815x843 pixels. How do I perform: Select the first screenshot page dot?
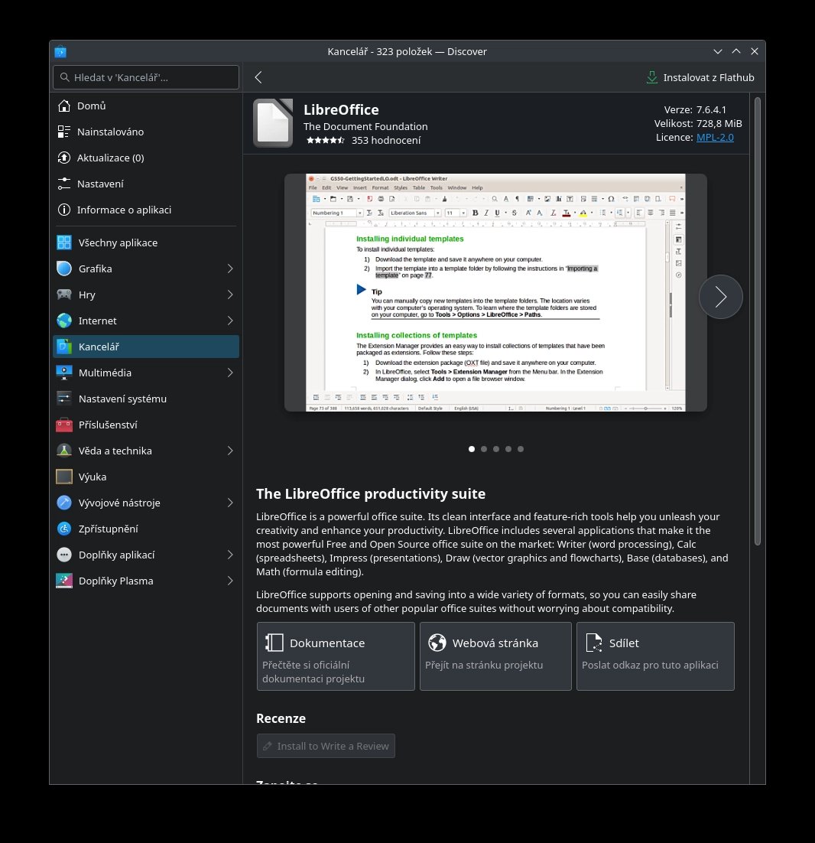tap(472, 449)
